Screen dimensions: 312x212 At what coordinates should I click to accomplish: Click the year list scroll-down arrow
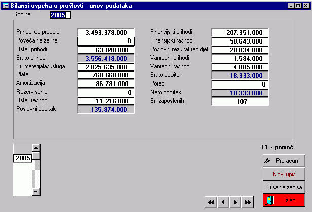coord(36,192)
